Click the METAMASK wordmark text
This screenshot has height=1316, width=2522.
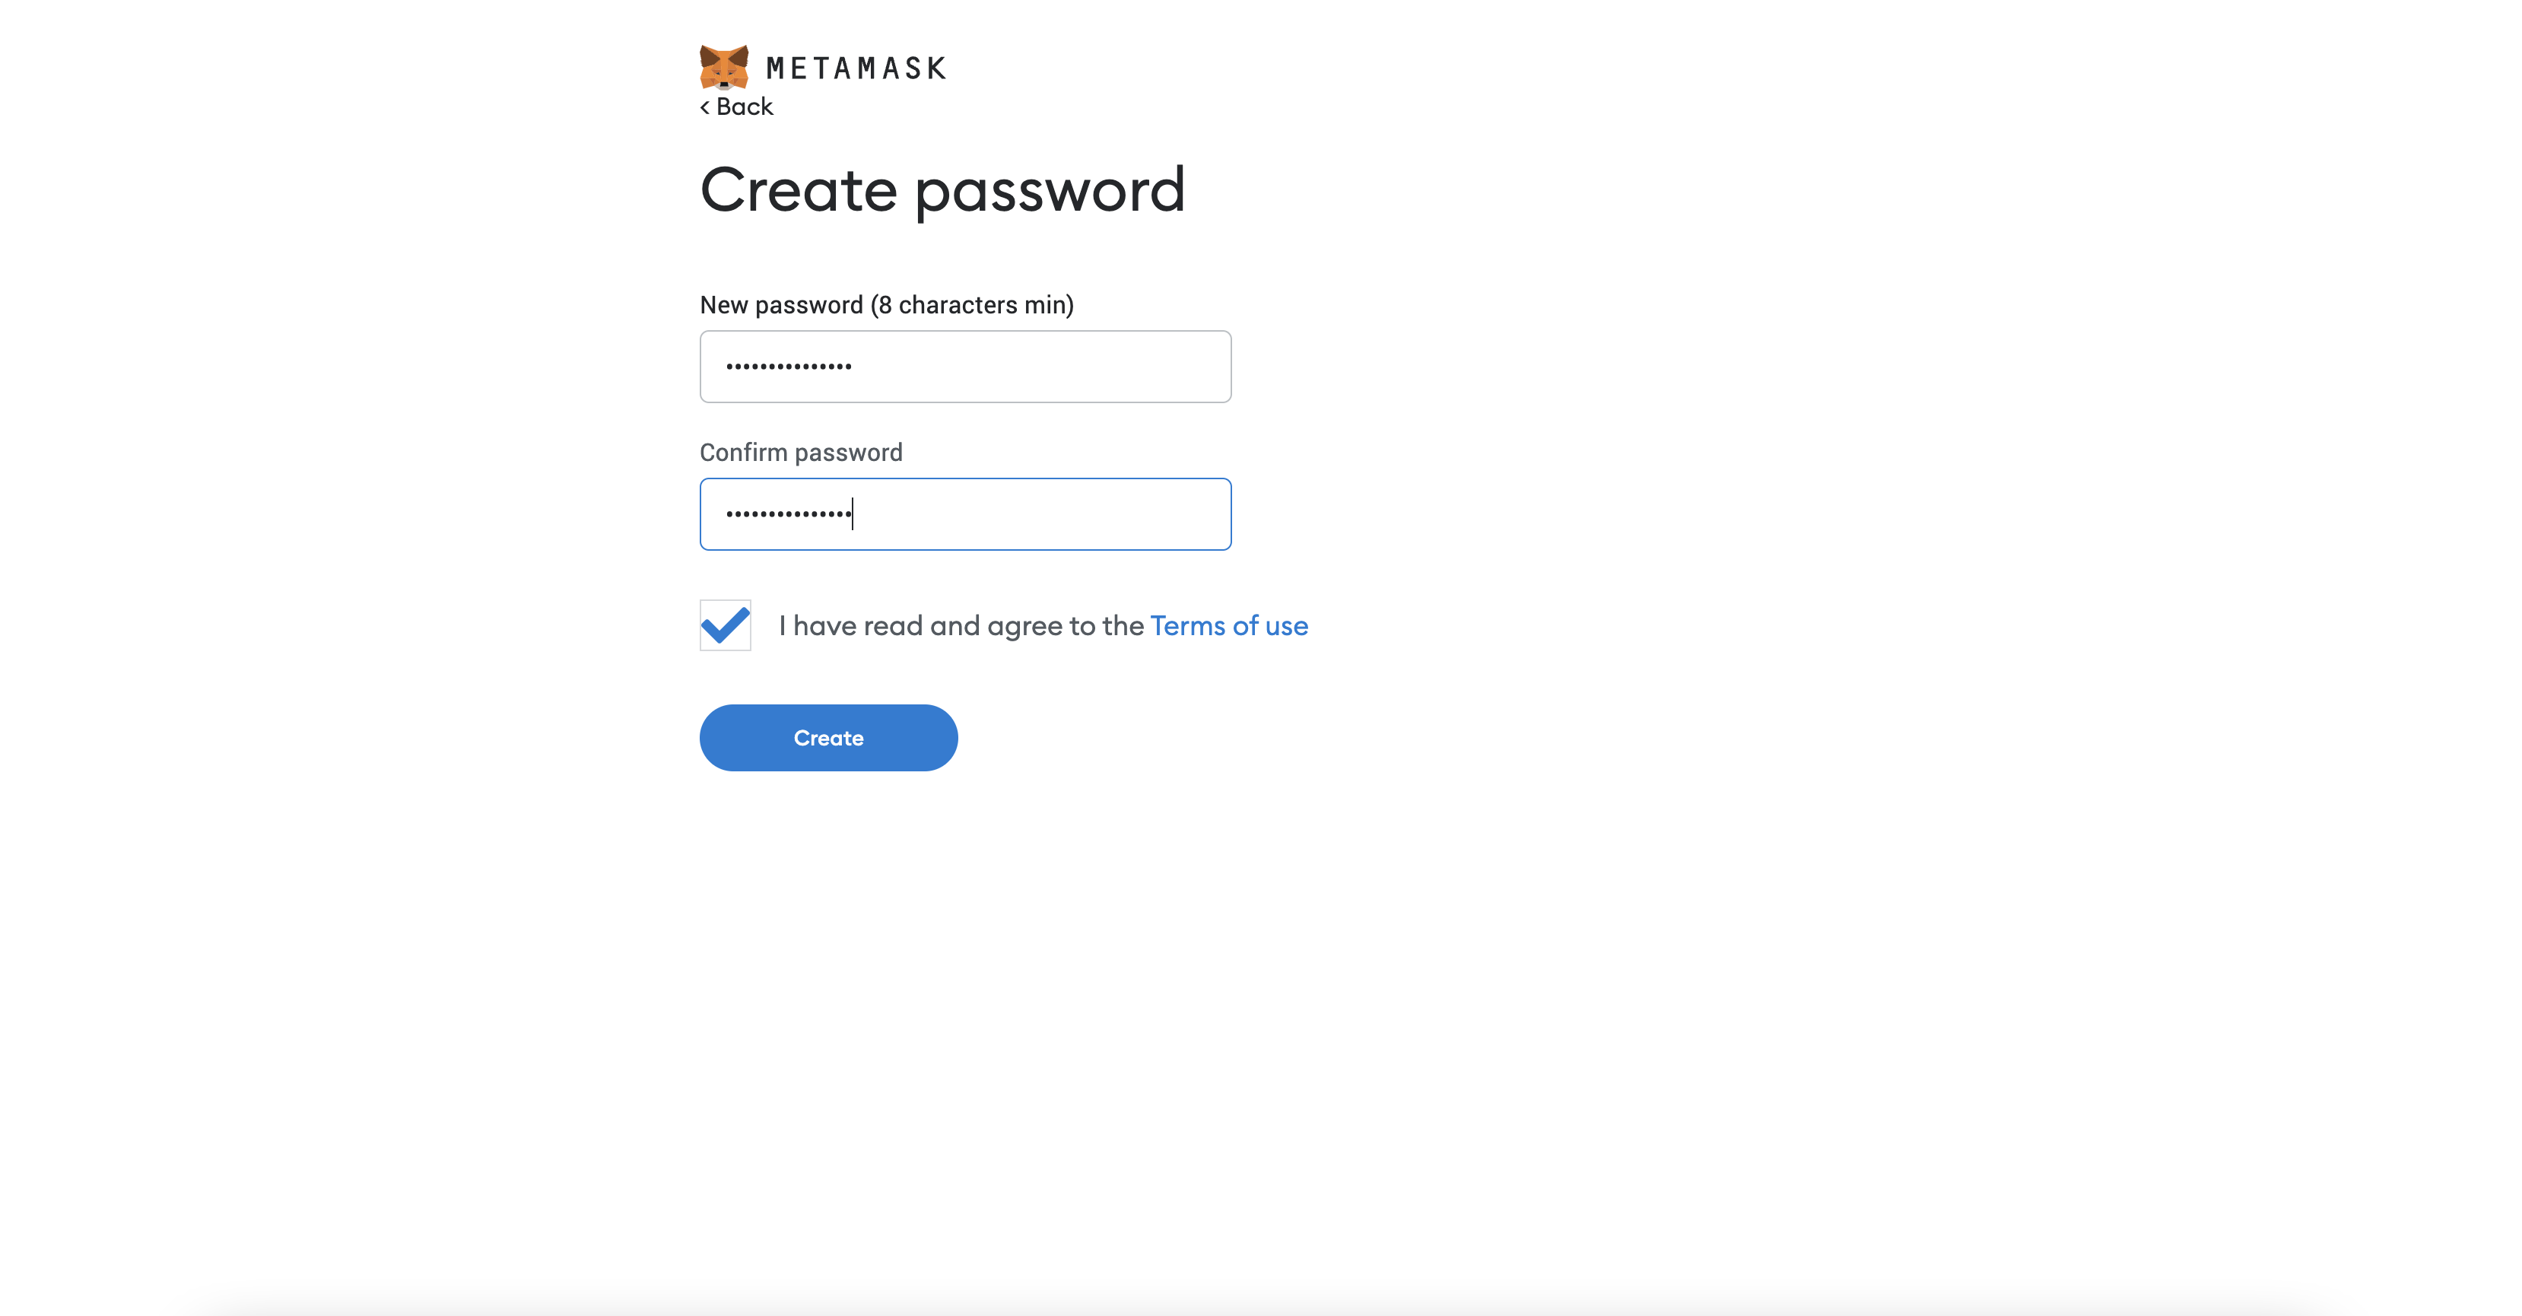click(856, 68)
